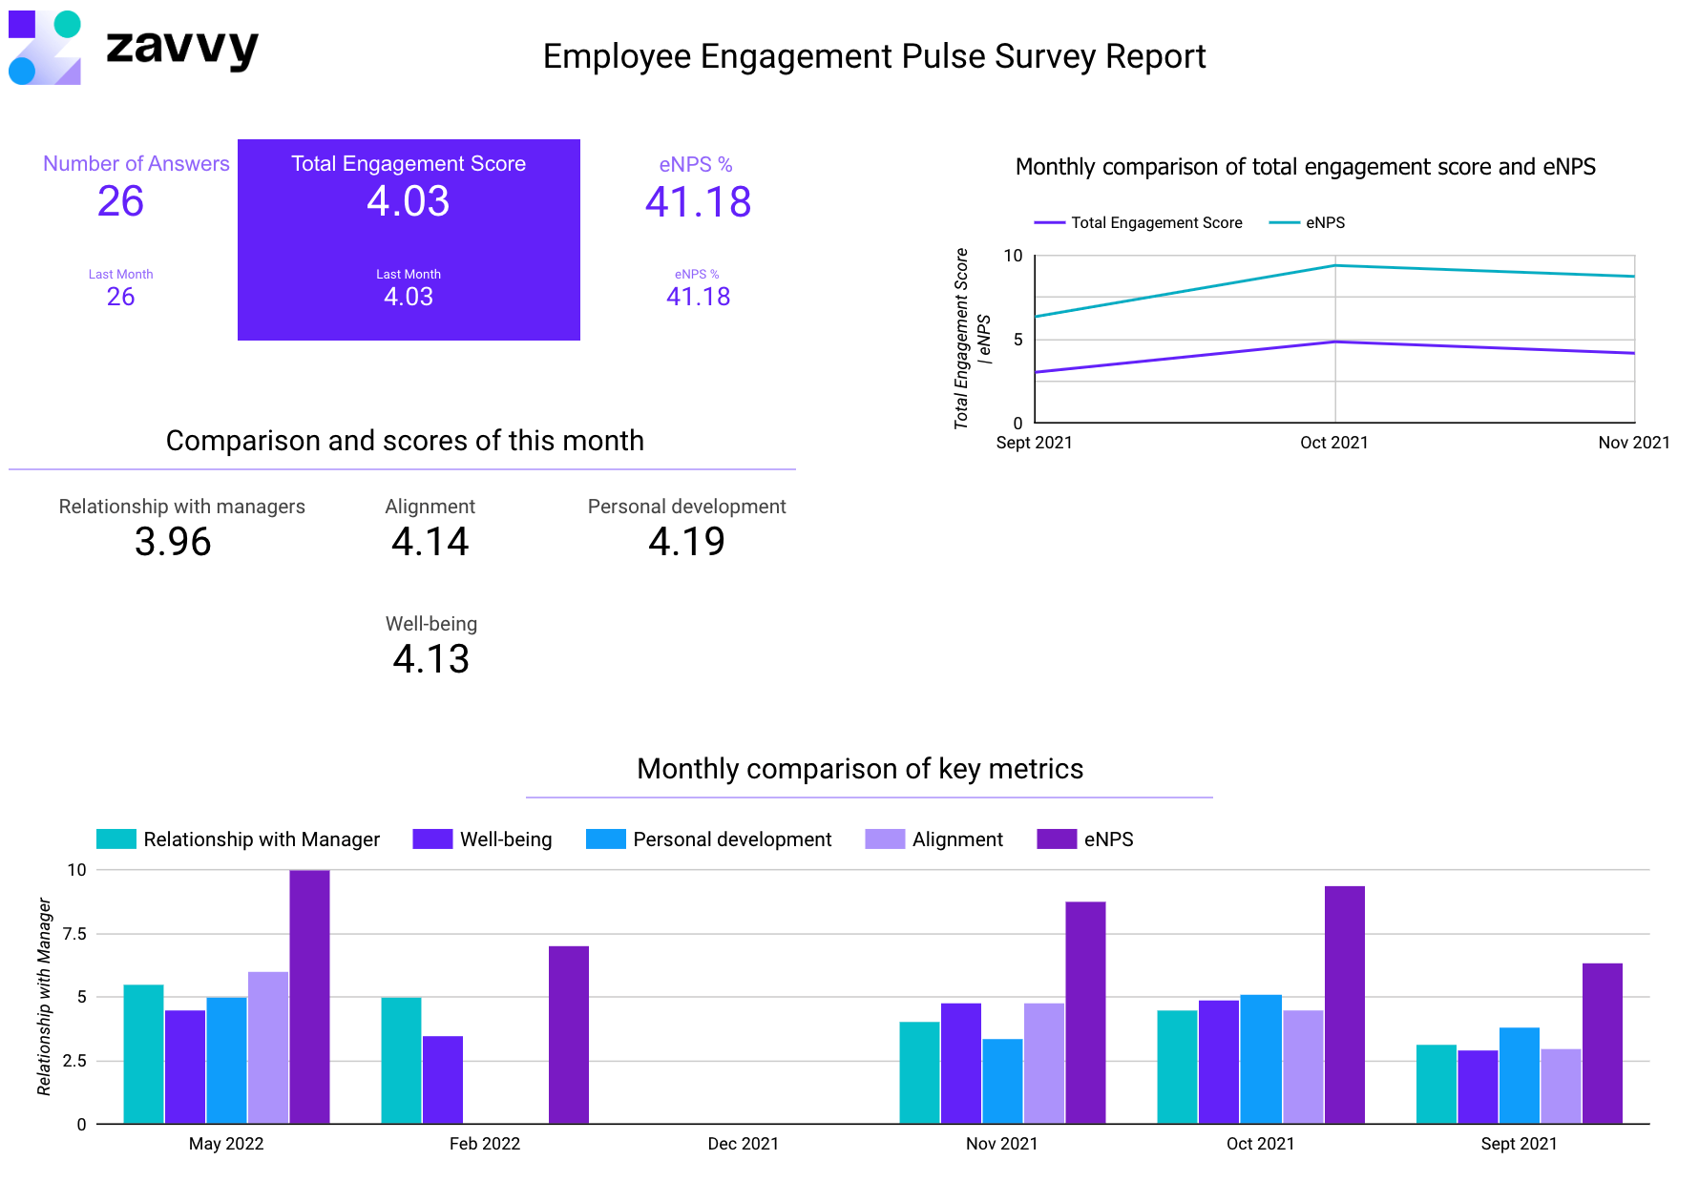The height and width of the screenshot is (1181, 1699).
Task: Click the Total Engagement Score line legend marker
Action: (1048, 222)
